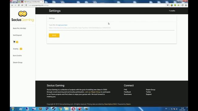Open Bank Pot, Win Big! in sidebar
The width and height of the screenshot is (198, 111).
coord(19,28)
